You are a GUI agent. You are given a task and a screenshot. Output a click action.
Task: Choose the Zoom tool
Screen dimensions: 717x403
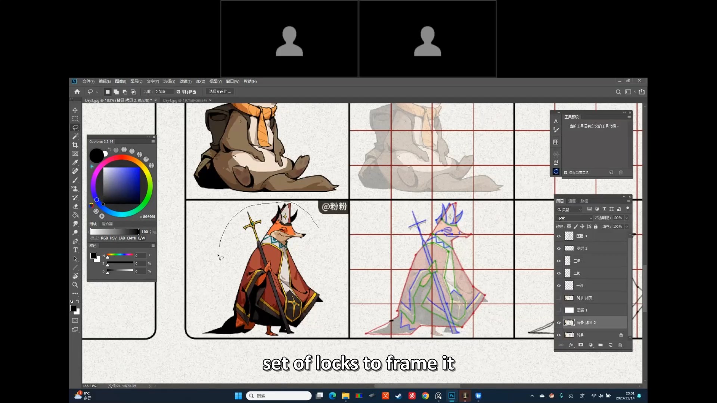75,285
